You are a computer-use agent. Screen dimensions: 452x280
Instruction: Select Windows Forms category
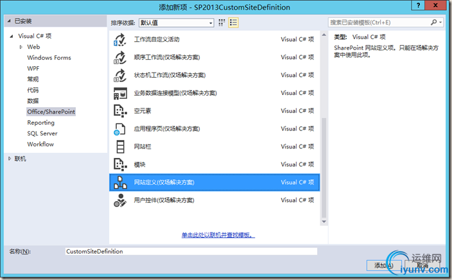(x=49, y=58)
